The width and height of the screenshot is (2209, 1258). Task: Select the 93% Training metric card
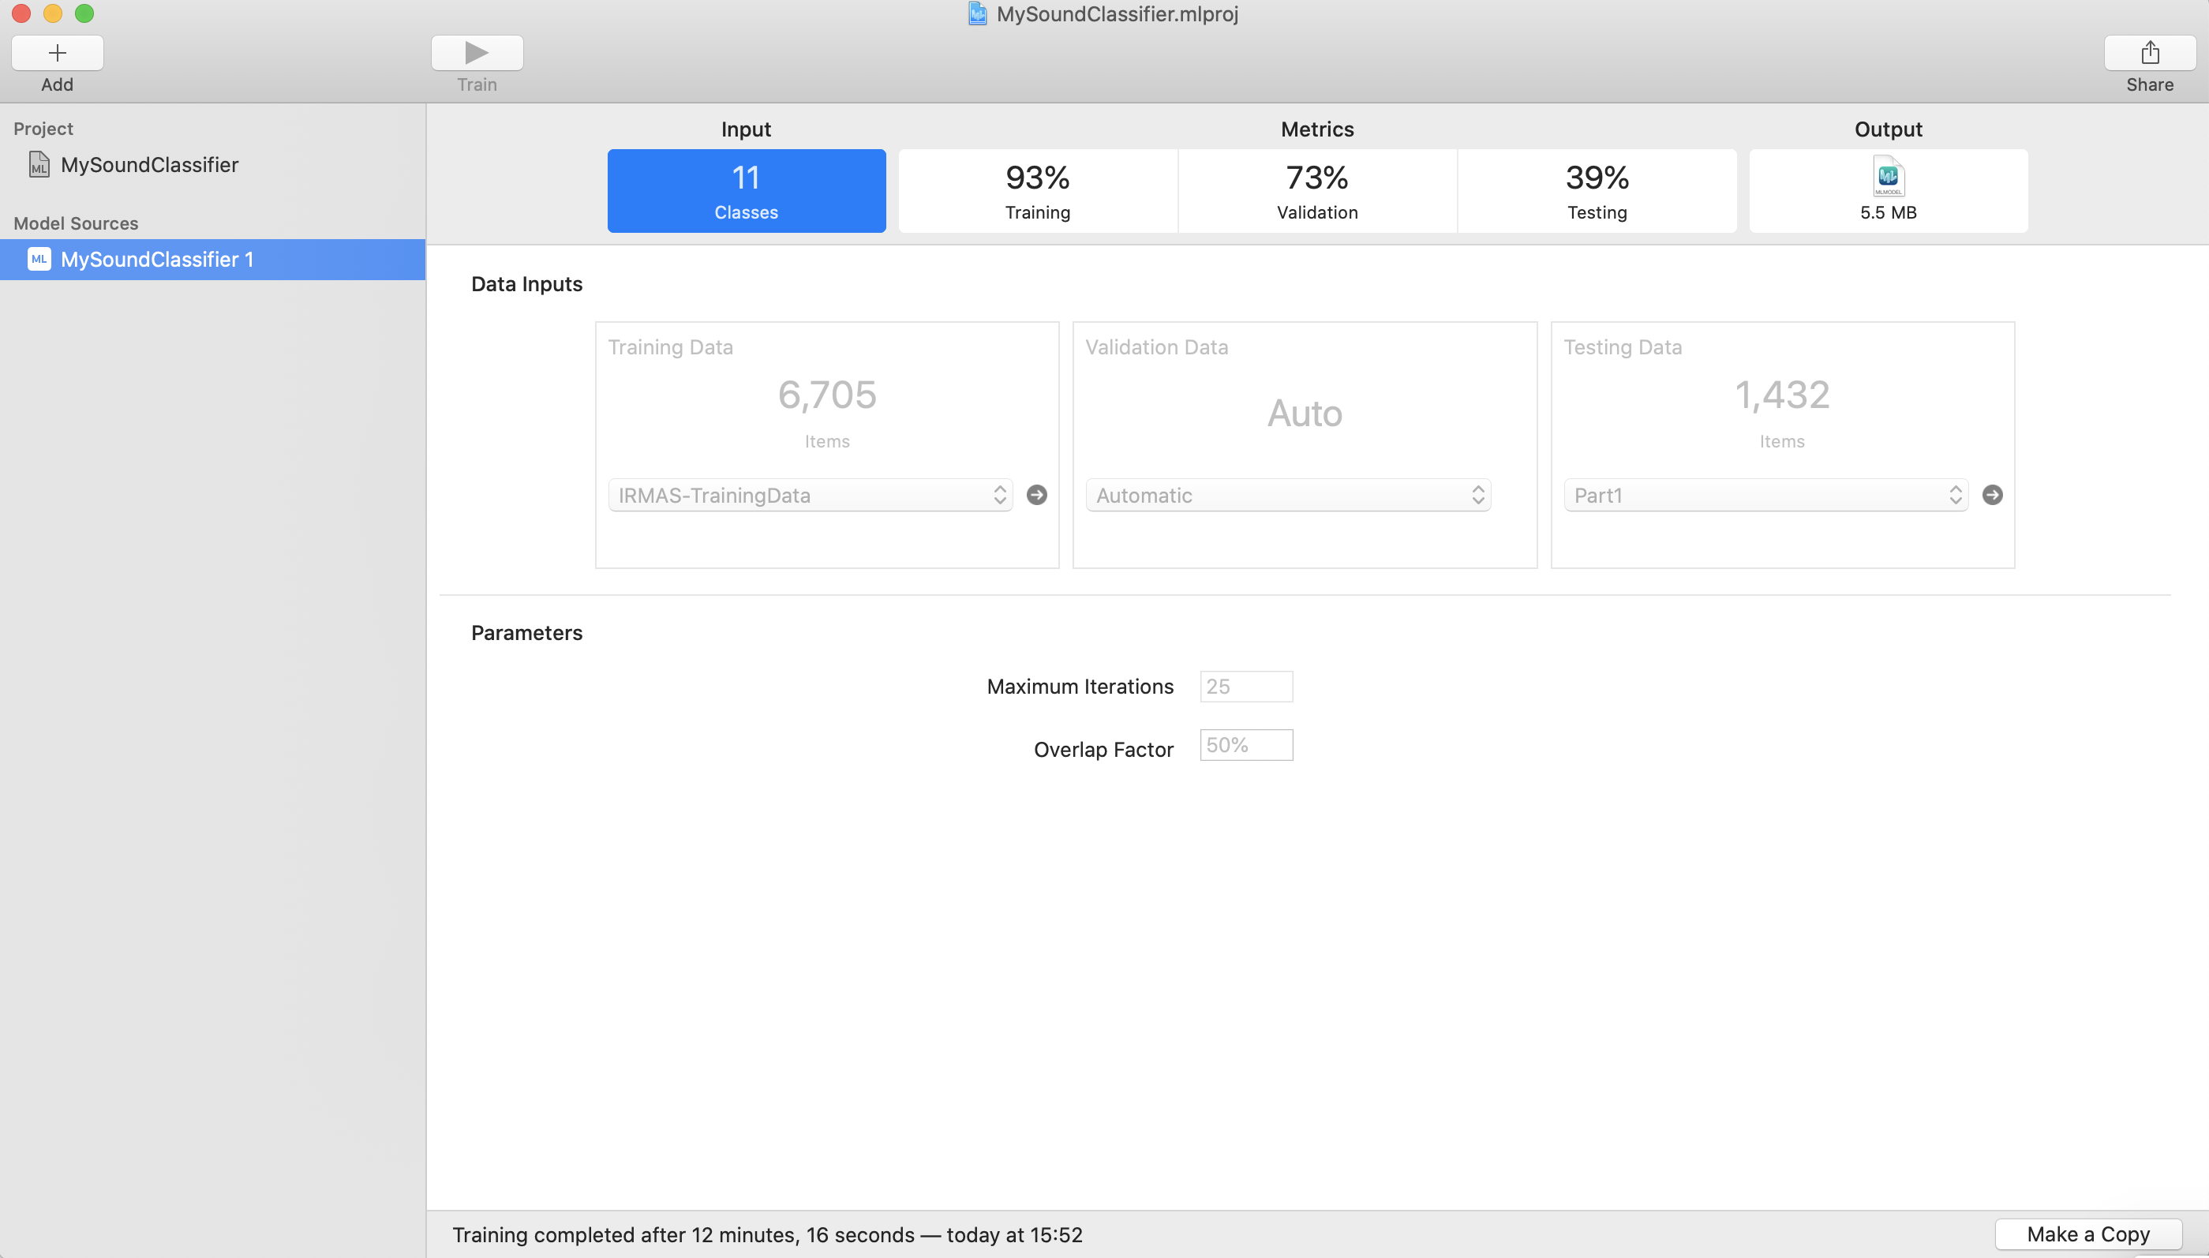click(1035, 190)
